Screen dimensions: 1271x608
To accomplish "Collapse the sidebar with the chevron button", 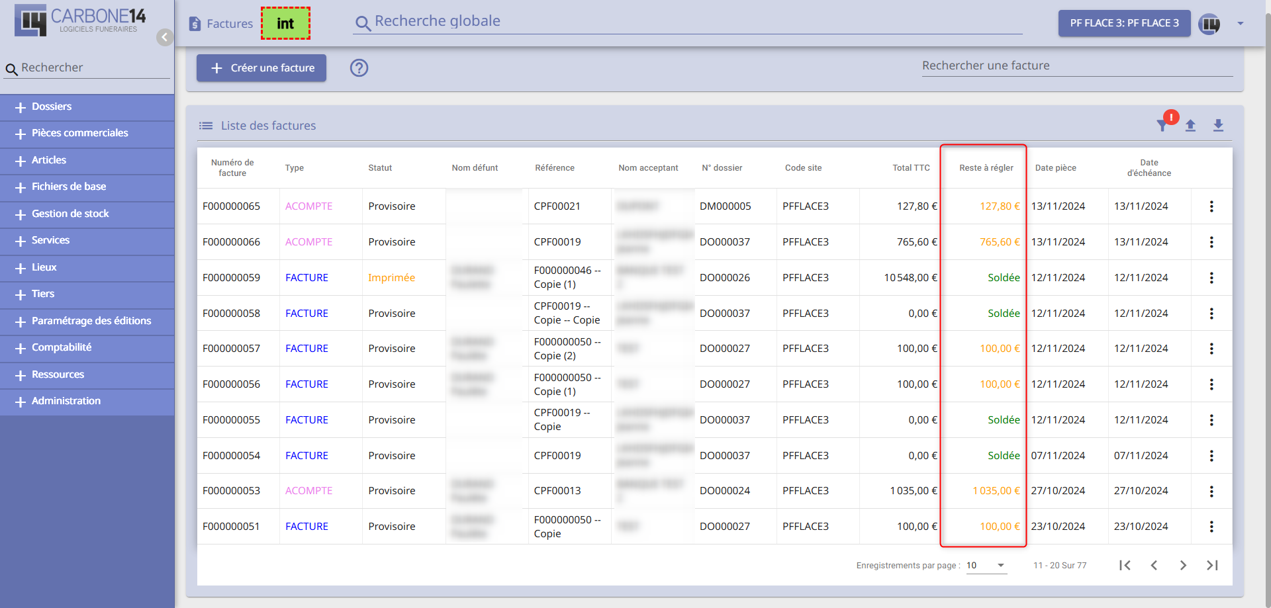I will click(x=165, y=37).
